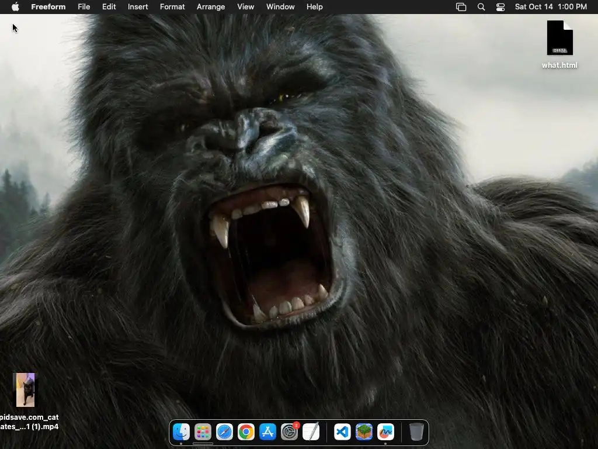This screenshot has height=449, width=598.
Task: Open the Trash in the Dock
Action: pos(416,432)
